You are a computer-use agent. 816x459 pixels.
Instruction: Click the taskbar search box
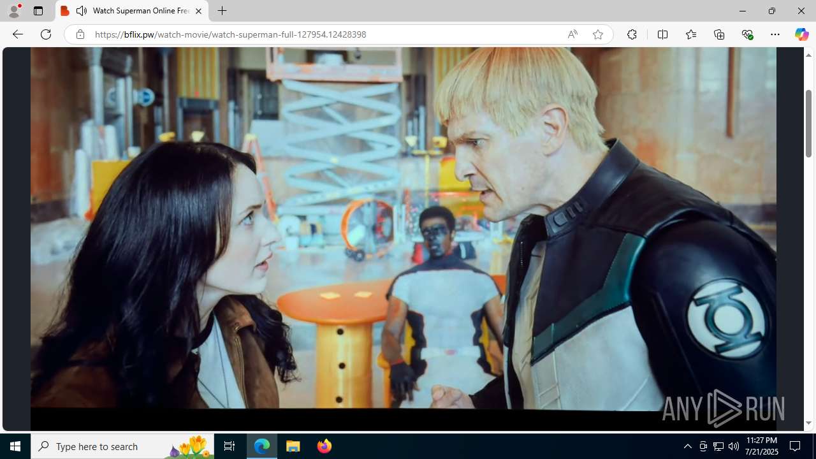(x=122, y=446)
